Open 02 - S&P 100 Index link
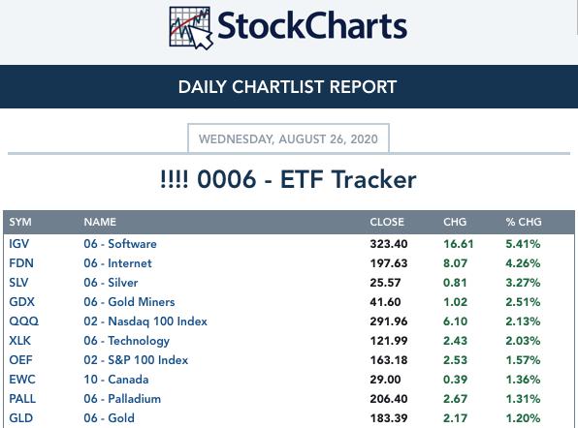The width and height of the screenshot is (578, 428). click(136, 360)
